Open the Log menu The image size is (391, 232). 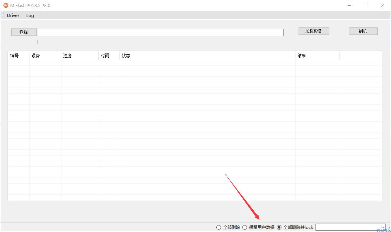pos(30,15)
